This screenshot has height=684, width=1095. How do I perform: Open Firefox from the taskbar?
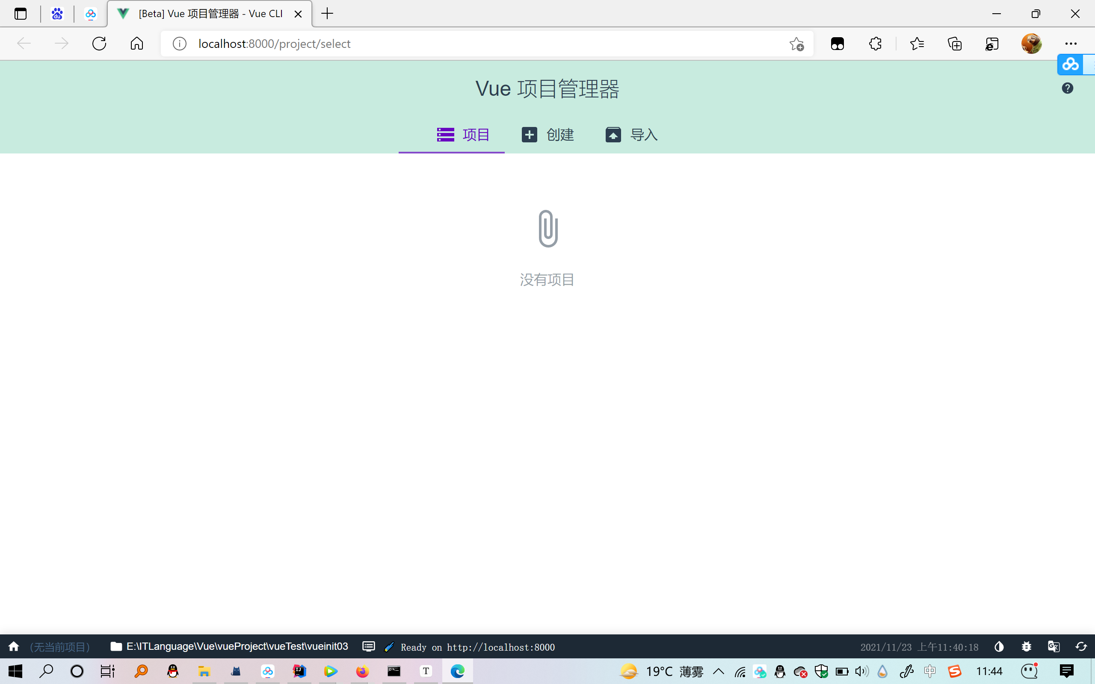point(362,671)
